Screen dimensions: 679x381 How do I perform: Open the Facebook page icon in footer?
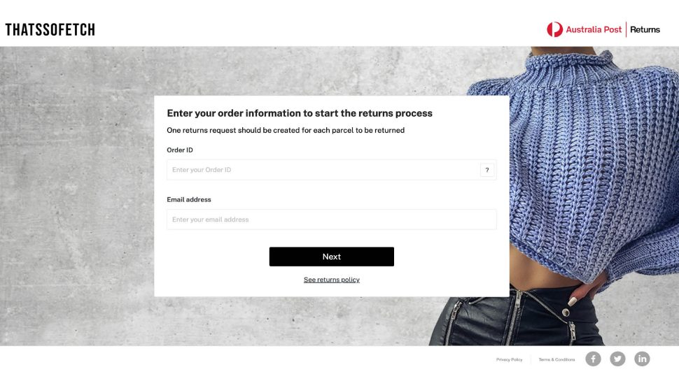click(x=593, y=359)
